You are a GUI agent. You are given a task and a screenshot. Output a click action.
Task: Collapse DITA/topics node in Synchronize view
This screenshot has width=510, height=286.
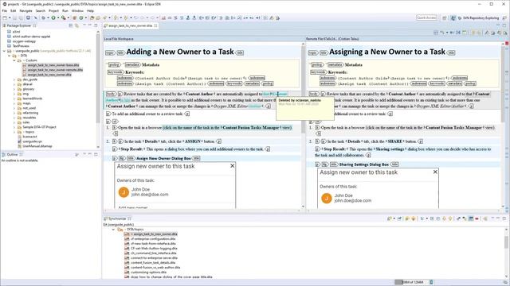113,230
